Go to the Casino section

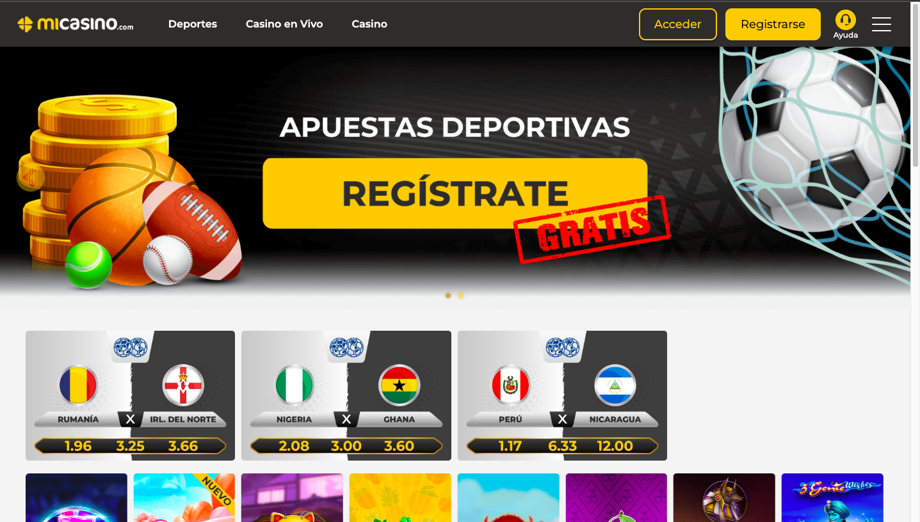tap(369, 24)
